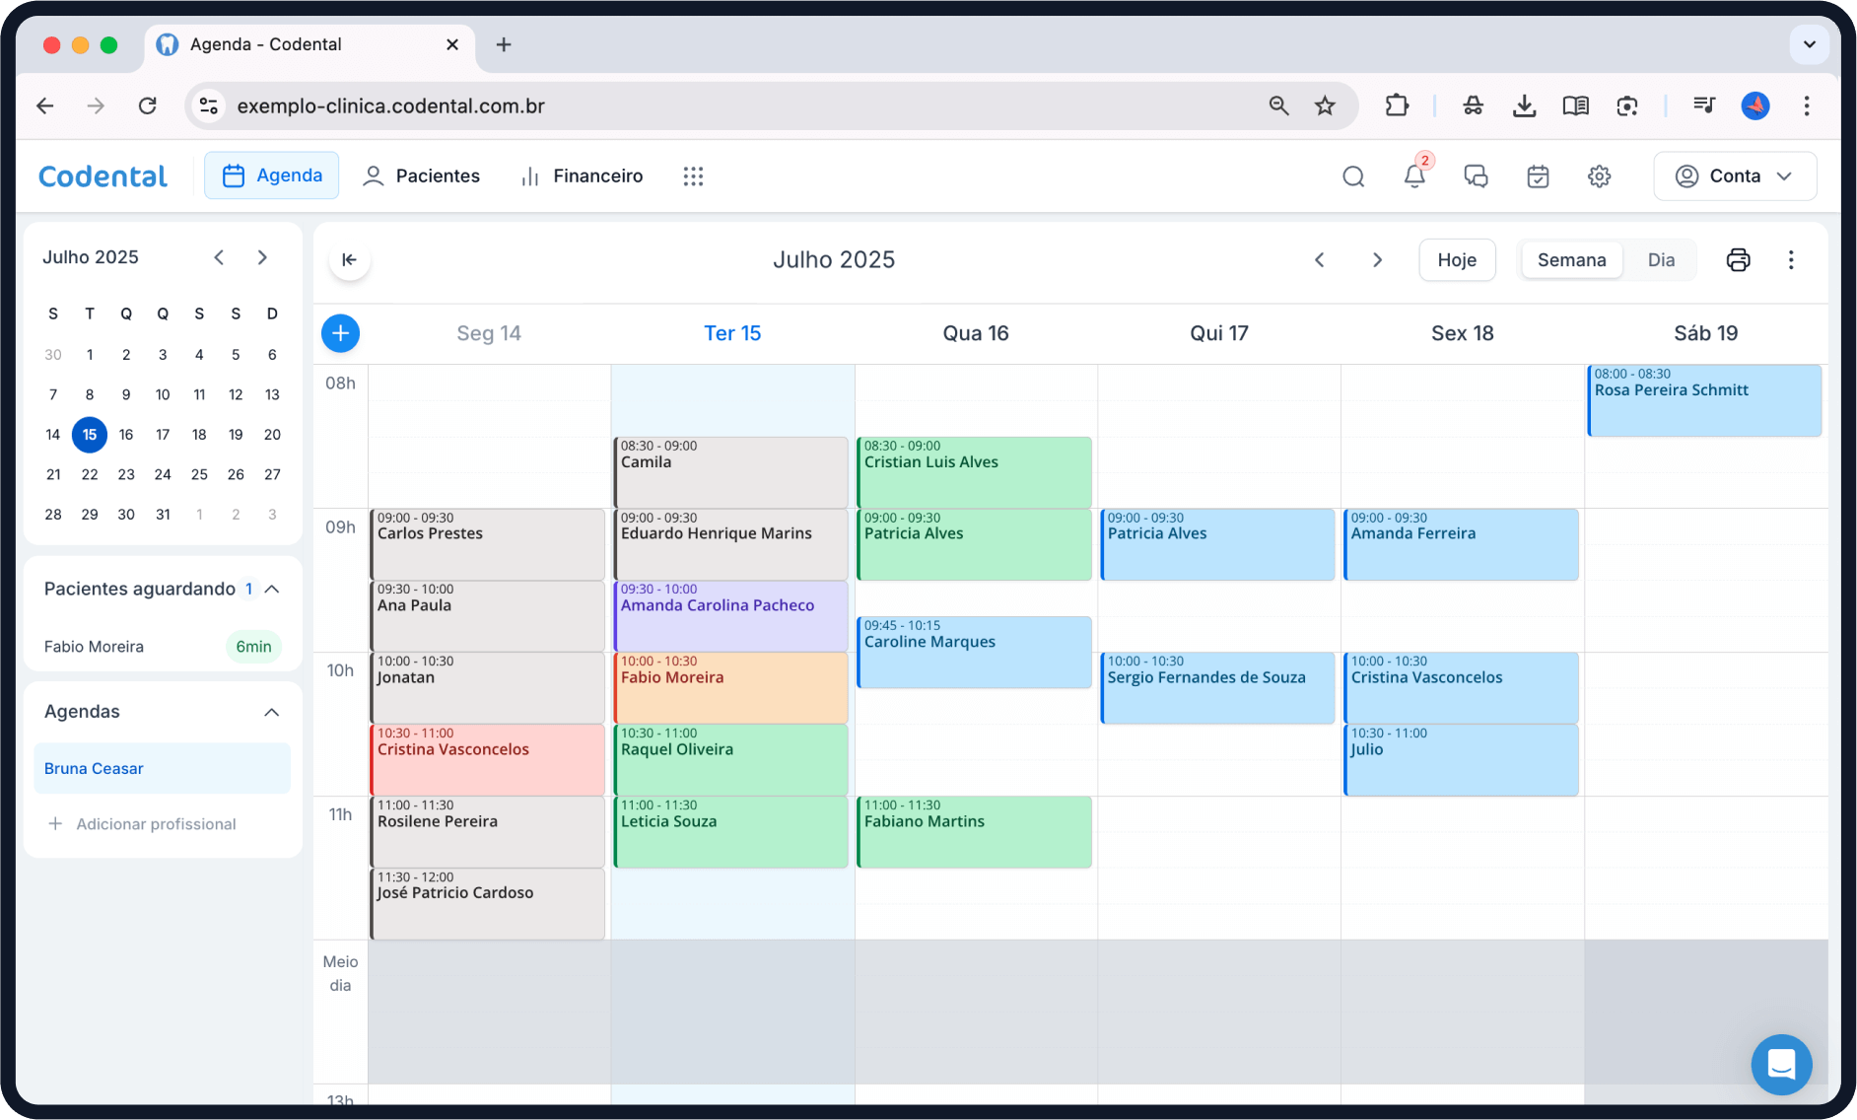1857x1120 pixels.
Task: Open the notifications bell
Action: 1414,176
